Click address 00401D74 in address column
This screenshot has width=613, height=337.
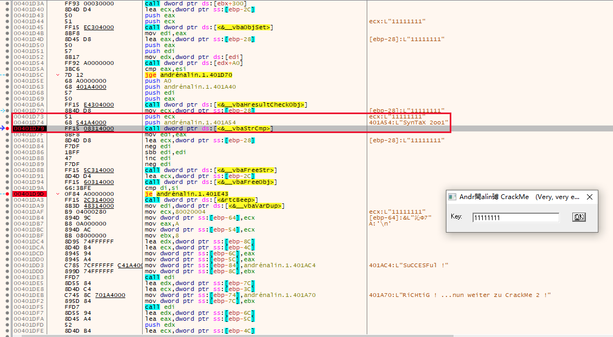coord(29,122)
